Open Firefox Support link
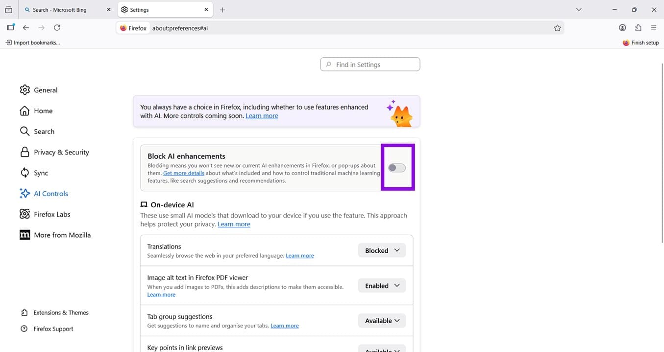 pos(47,329)
